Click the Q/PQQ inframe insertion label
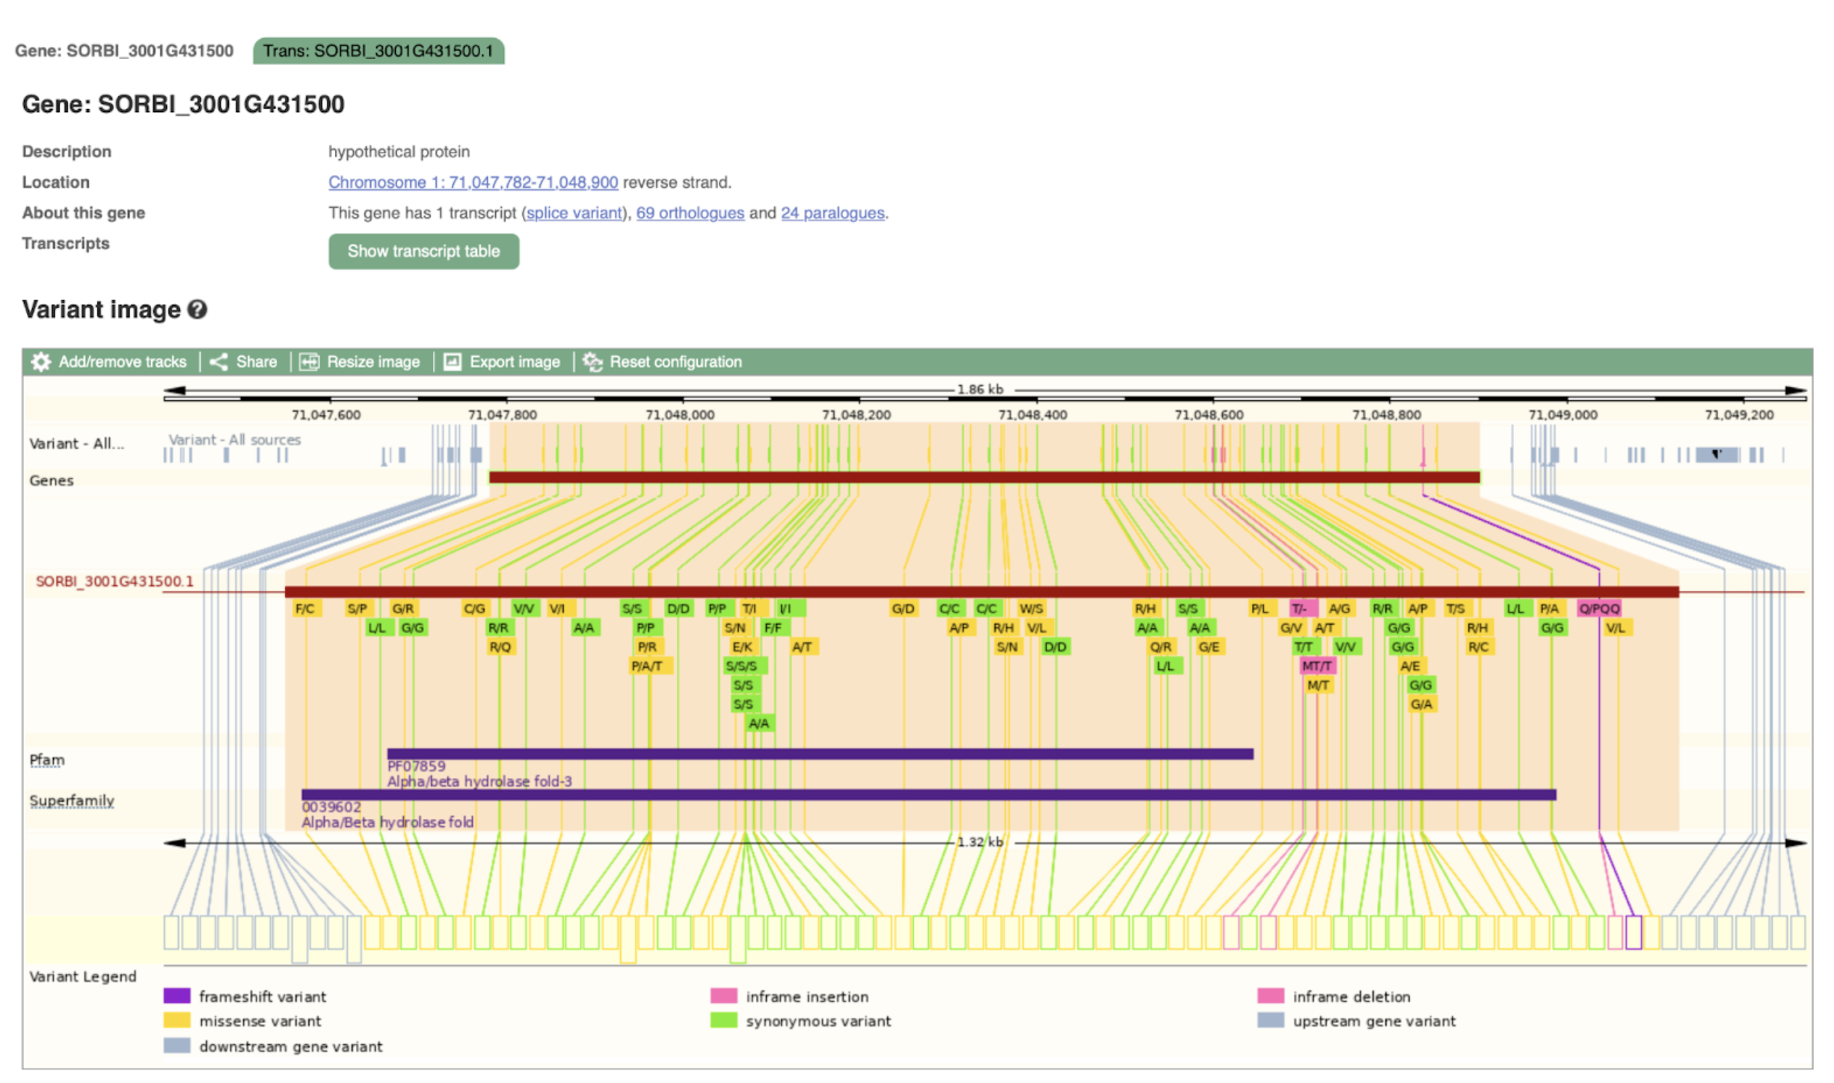 click(1599, 609)
